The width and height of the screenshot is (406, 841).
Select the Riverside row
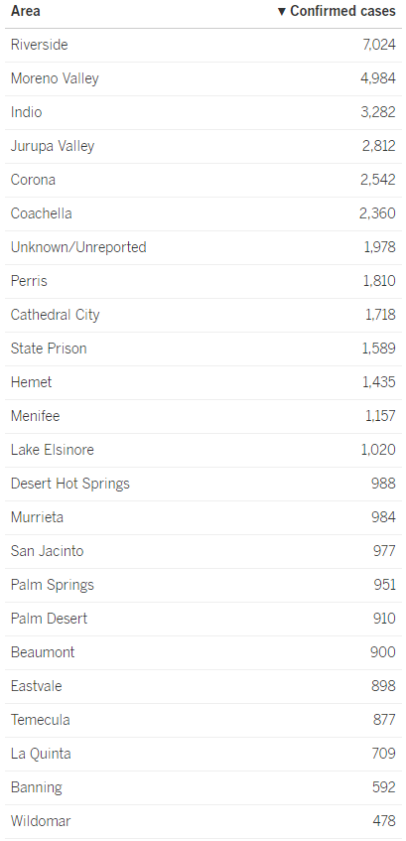pos(203,45)
